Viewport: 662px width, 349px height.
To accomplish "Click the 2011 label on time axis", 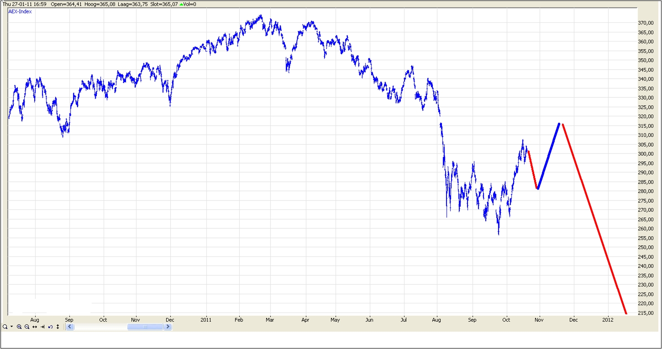I will point(206,320).
